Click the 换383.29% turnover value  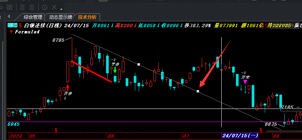tap(197, 25)
